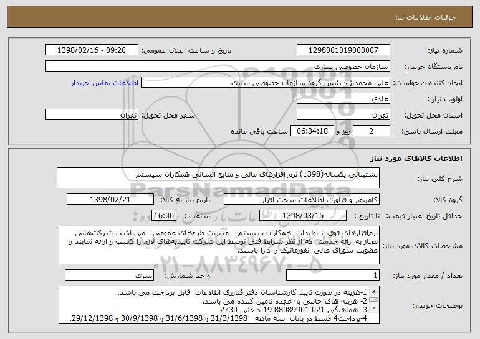
Task: Click the unit field showing سری
Action: tap(109, 275)
